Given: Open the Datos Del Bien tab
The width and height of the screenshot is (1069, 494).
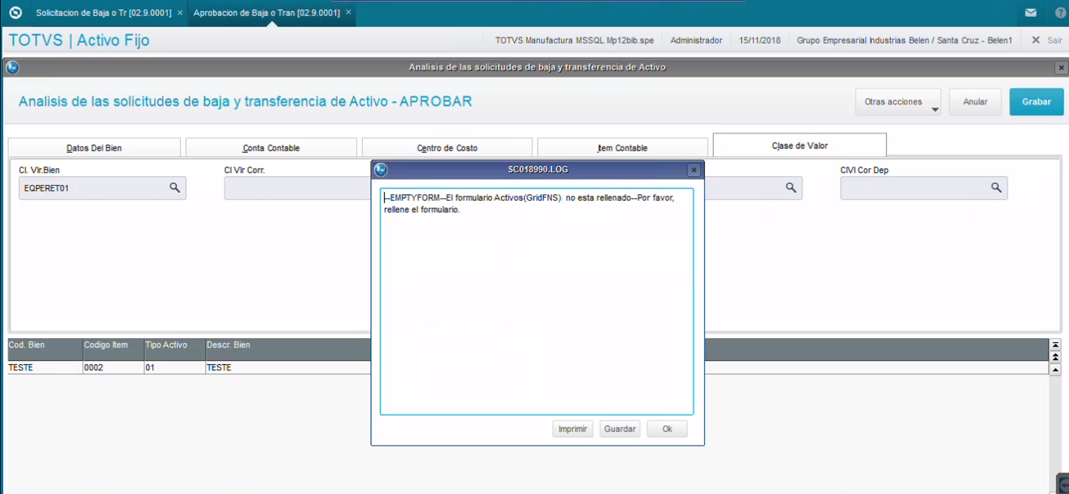Looking at the screenshot, I should pyautogui.click(x=94, y=148).
